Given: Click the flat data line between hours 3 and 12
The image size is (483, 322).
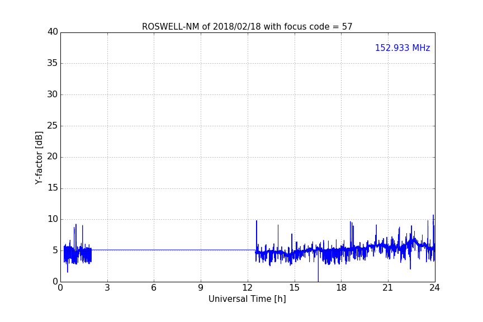Looking at the screenshot, I should click(x=173, y=250).
